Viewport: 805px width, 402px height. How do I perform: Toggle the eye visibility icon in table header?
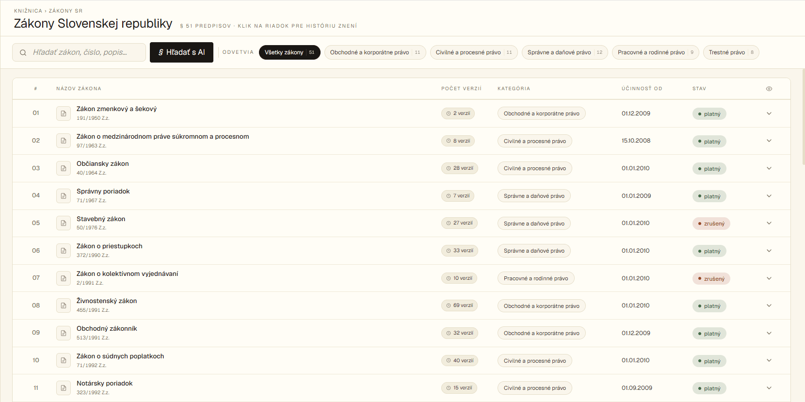point(769,89)
